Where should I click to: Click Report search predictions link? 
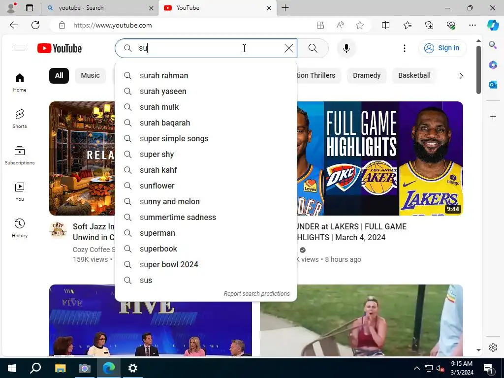[x=256, y=294]
